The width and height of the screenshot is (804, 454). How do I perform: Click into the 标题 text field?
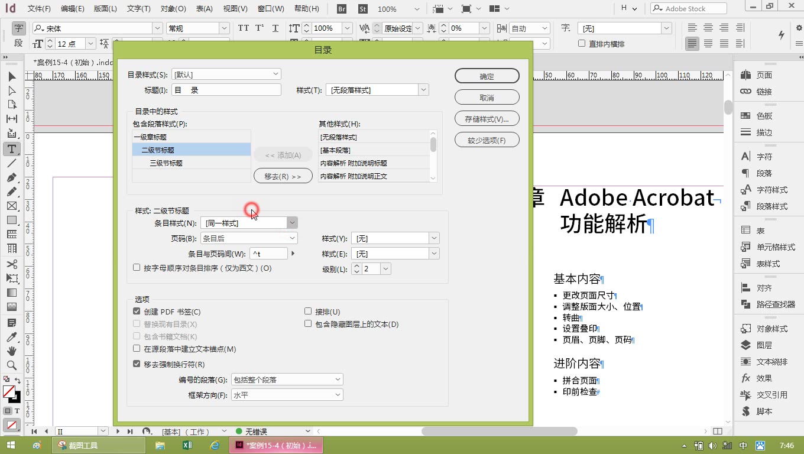click(x=226, y=90)
